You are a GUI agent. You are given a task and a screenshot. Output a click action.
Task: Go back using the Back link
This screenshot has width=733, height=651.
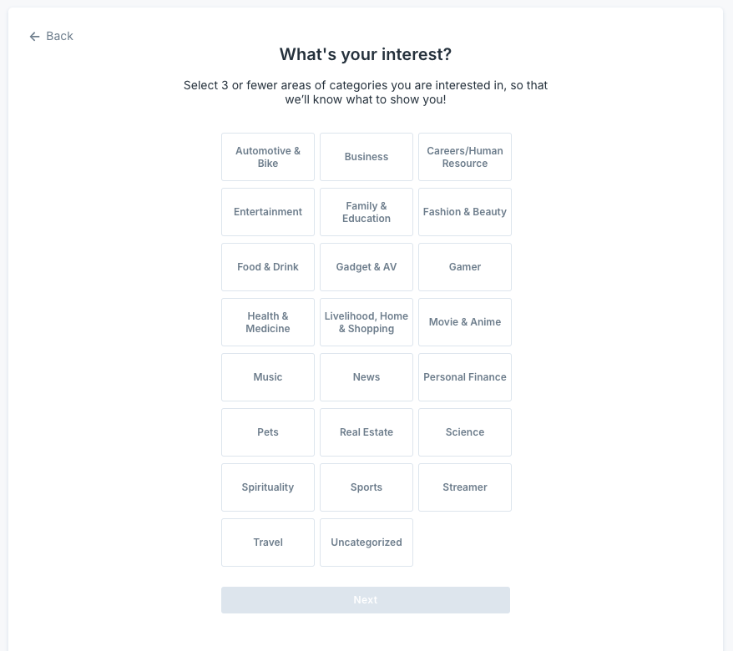point(59,37)
